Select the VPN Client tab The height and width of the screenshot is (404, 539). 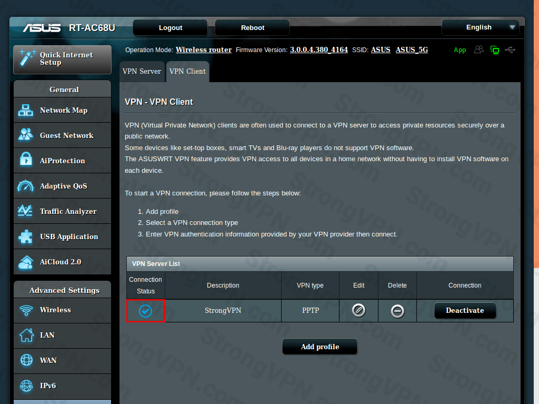coord(187,71)
